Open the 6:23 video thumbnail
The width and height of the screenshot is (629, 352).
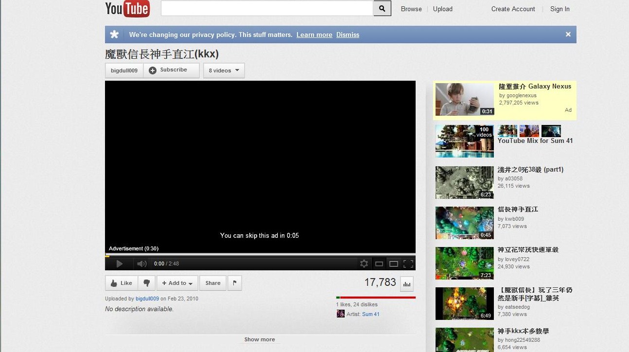coord(464,182)
